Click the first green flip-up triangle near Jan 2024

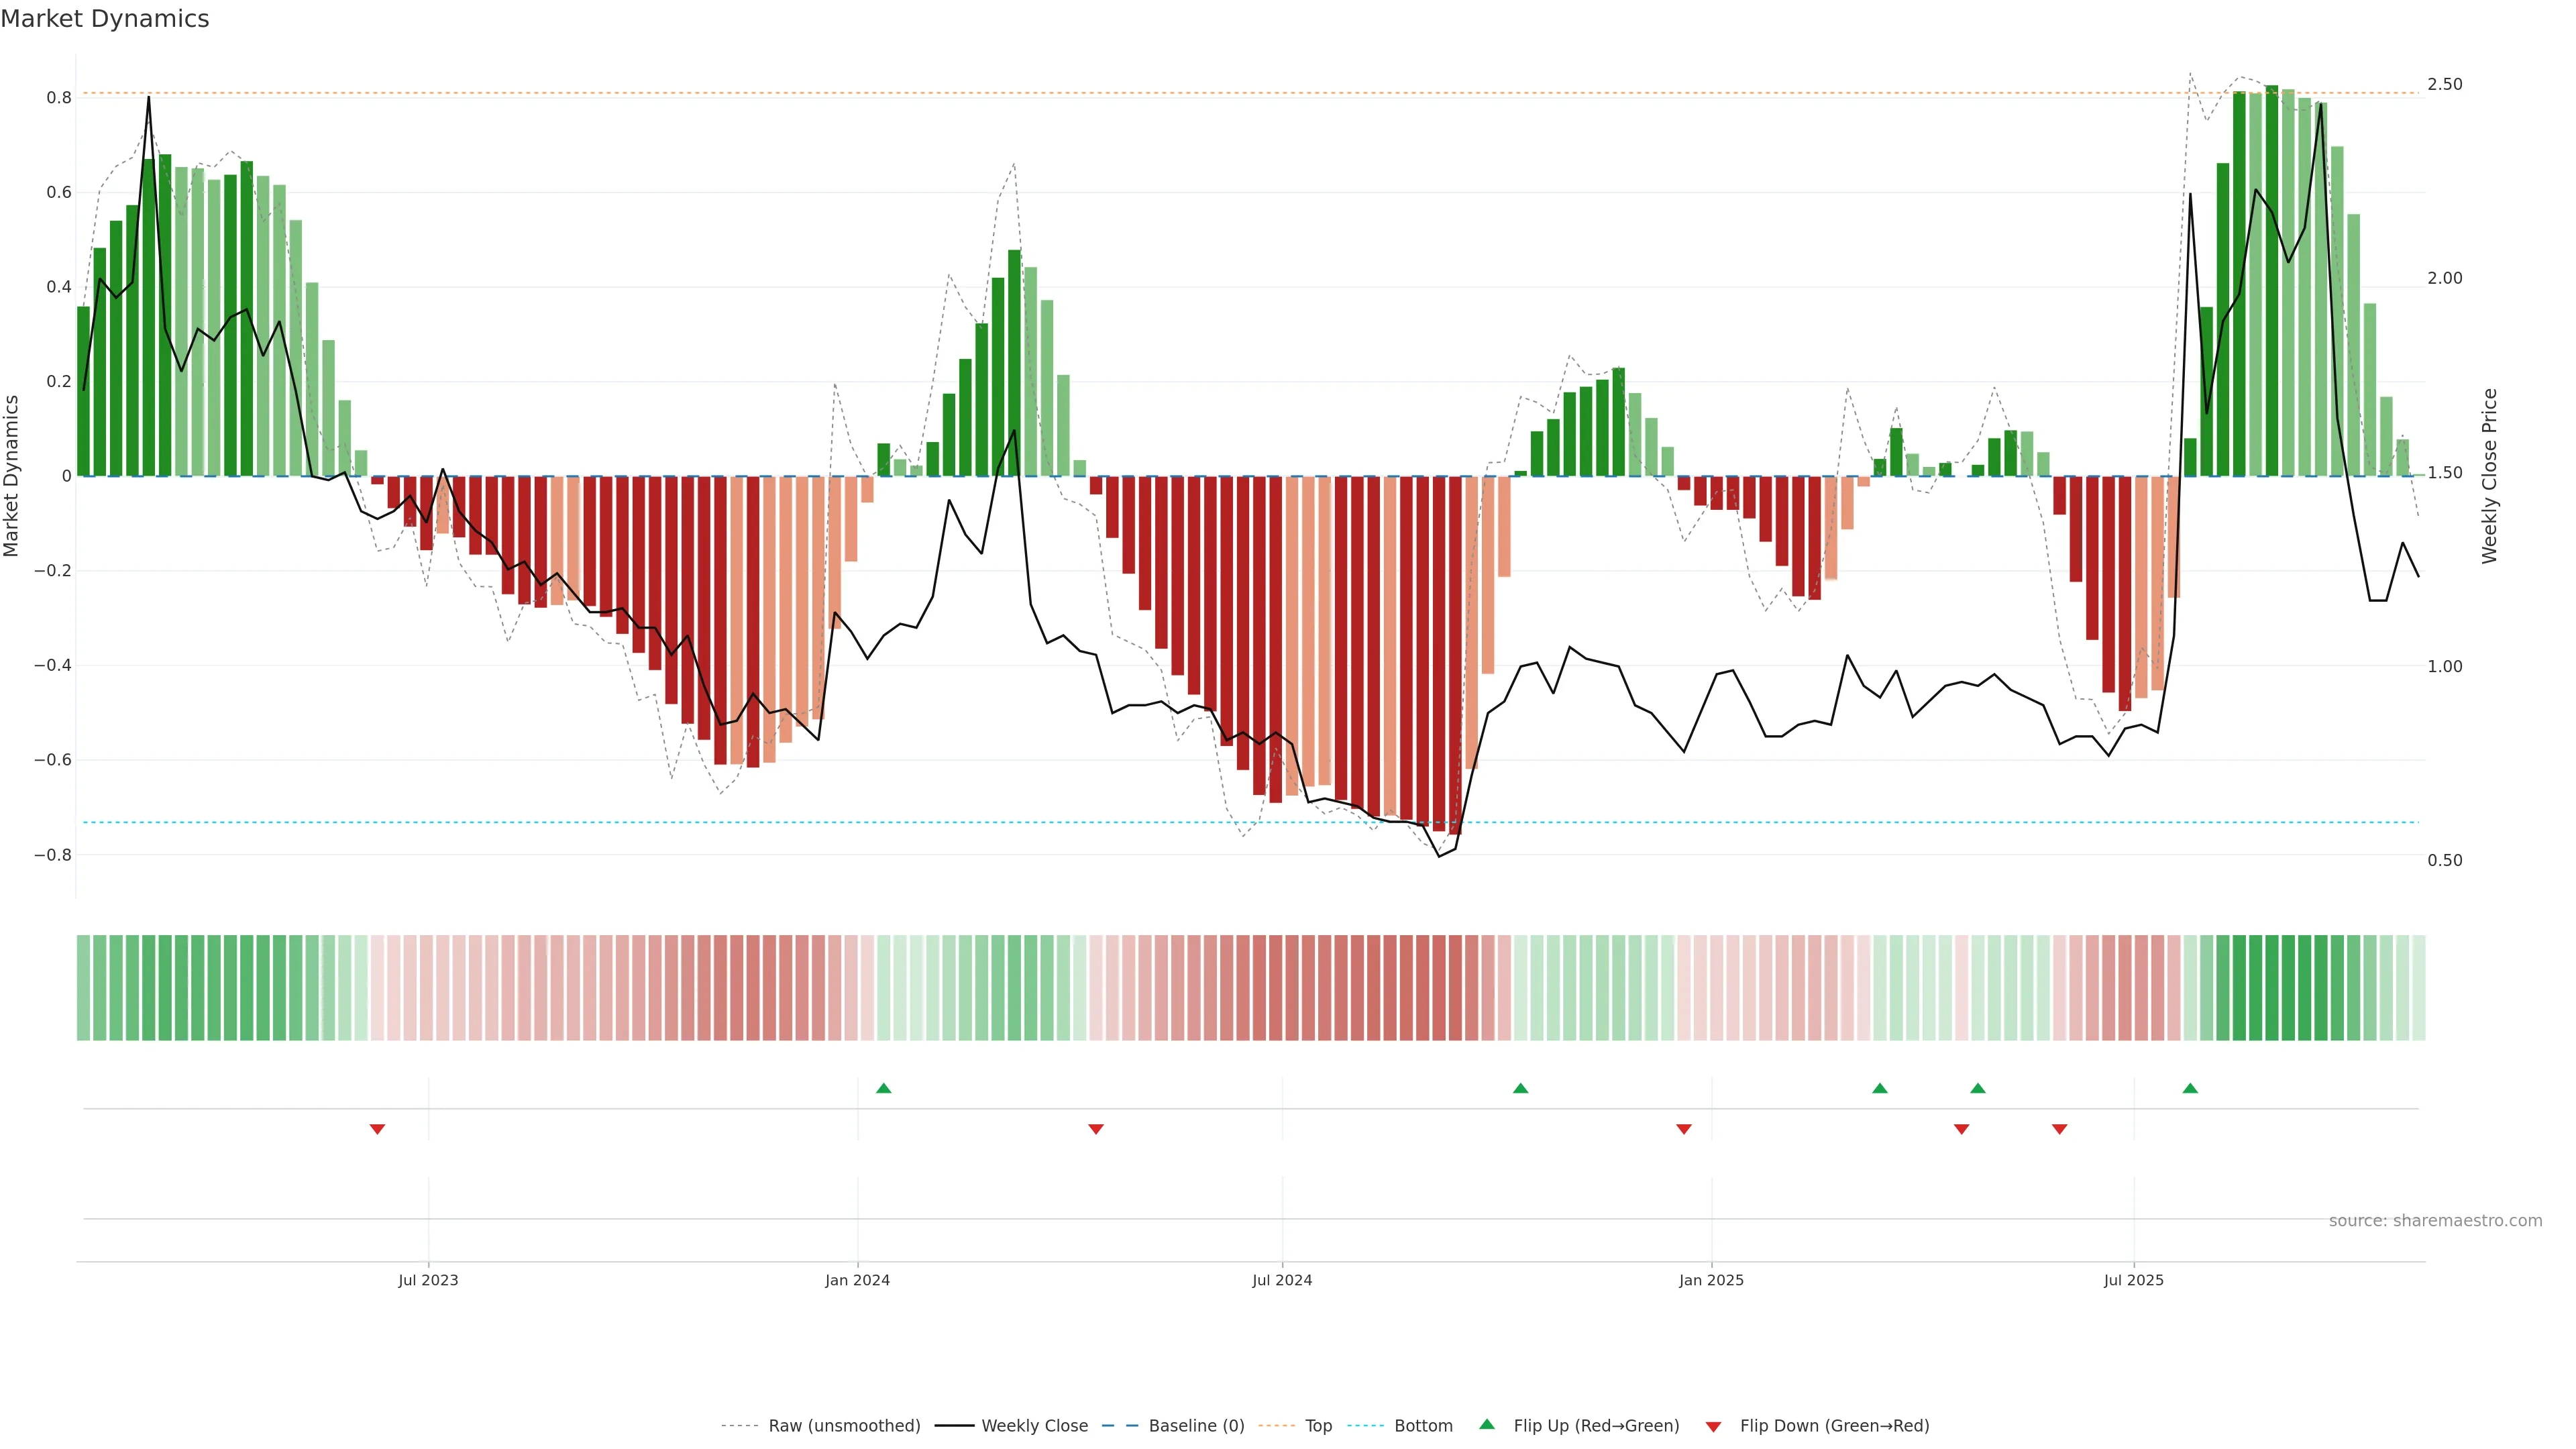(883, 1088)
